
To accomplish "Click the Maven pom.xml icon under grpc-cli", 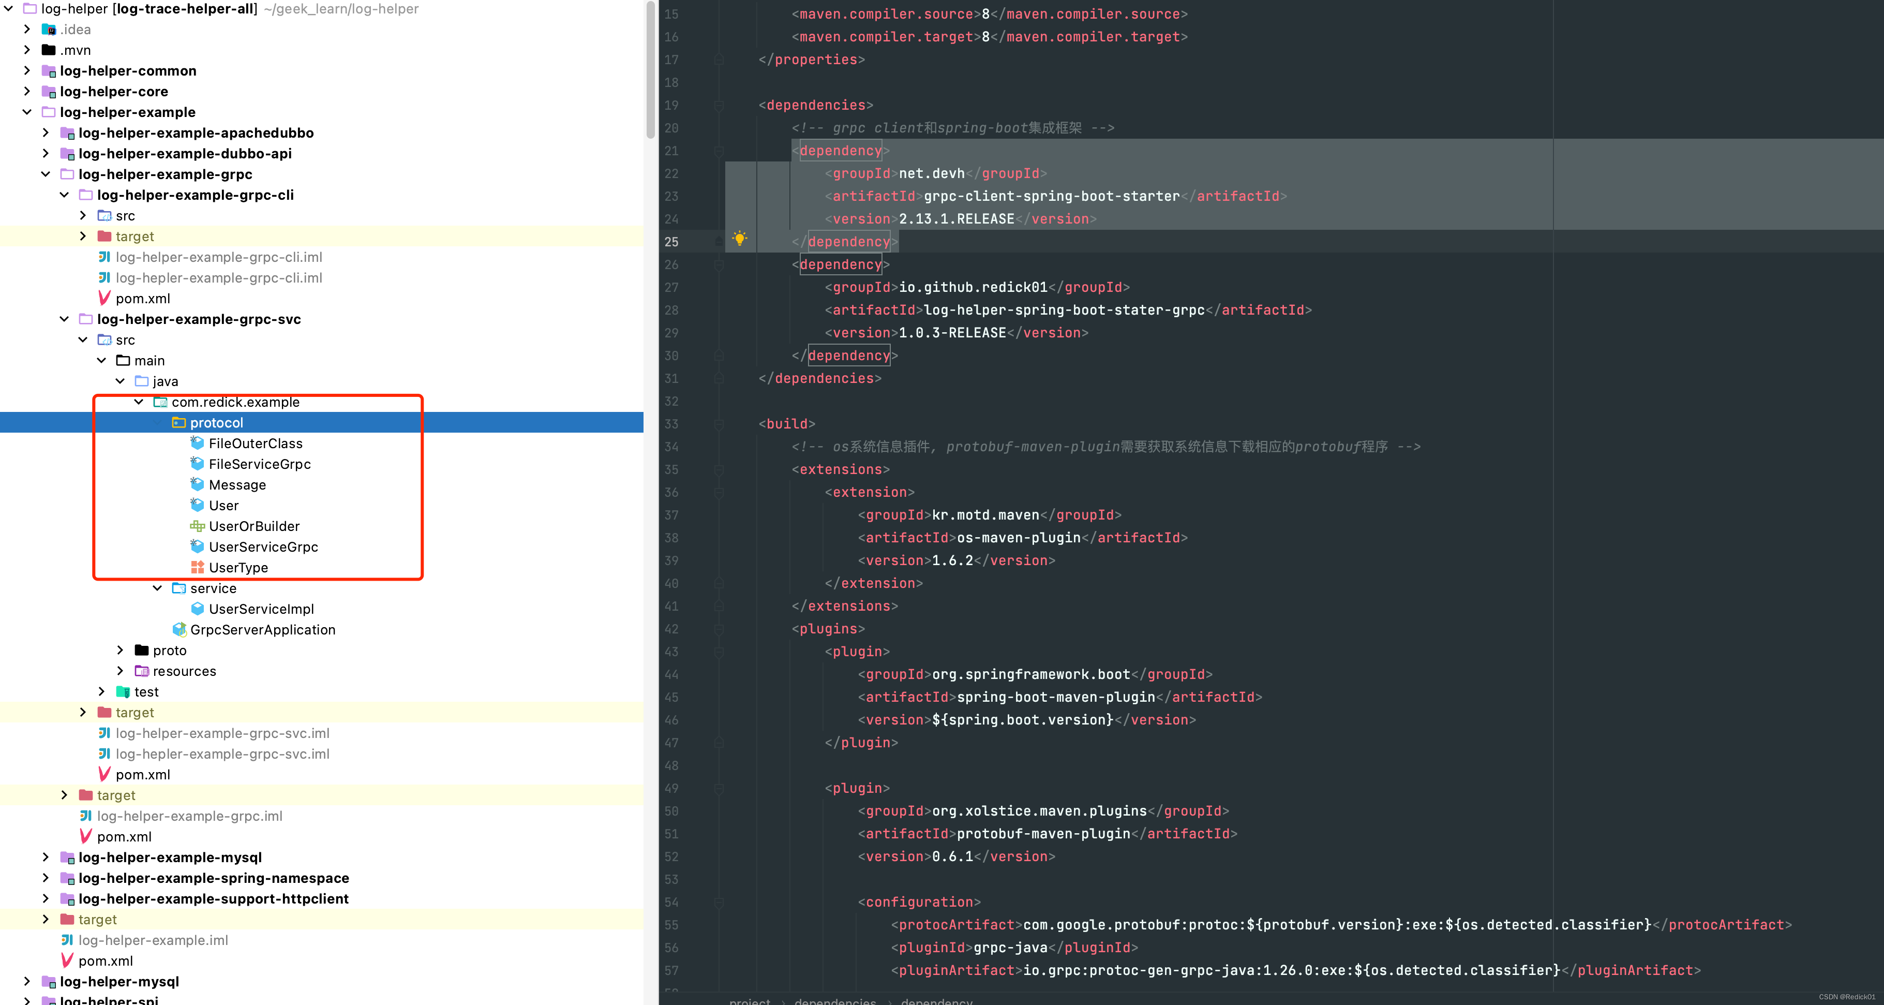I will point(104,299).
